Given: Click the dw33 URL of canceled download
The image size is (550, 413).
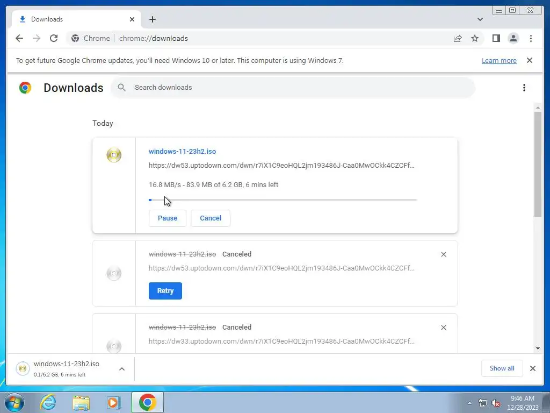Looking at the screenshot, I should coord(281,341).
